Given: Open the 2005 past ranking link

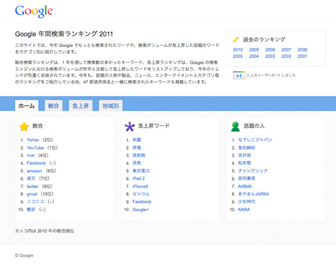Looking at the screenshot, I should pos(237,57).
